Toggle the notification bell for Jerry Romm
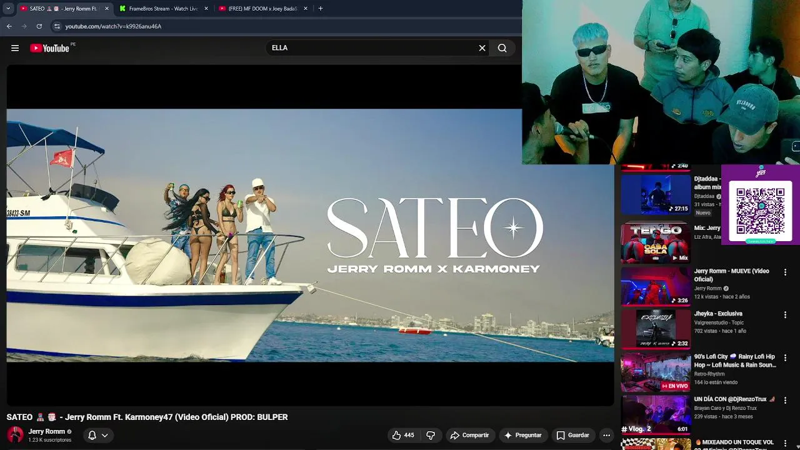 (x=92, y=435)
